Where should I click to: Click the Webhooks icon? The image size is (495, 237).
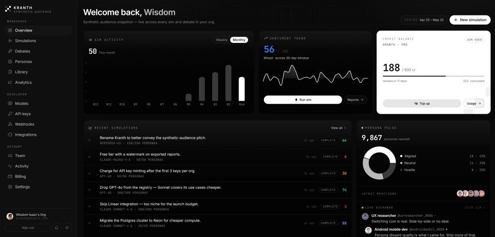tap(10, 124)
